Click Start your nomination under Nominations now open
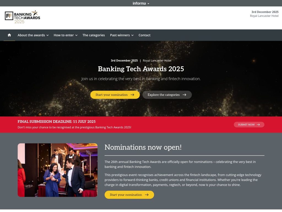 tap(129, 195)
